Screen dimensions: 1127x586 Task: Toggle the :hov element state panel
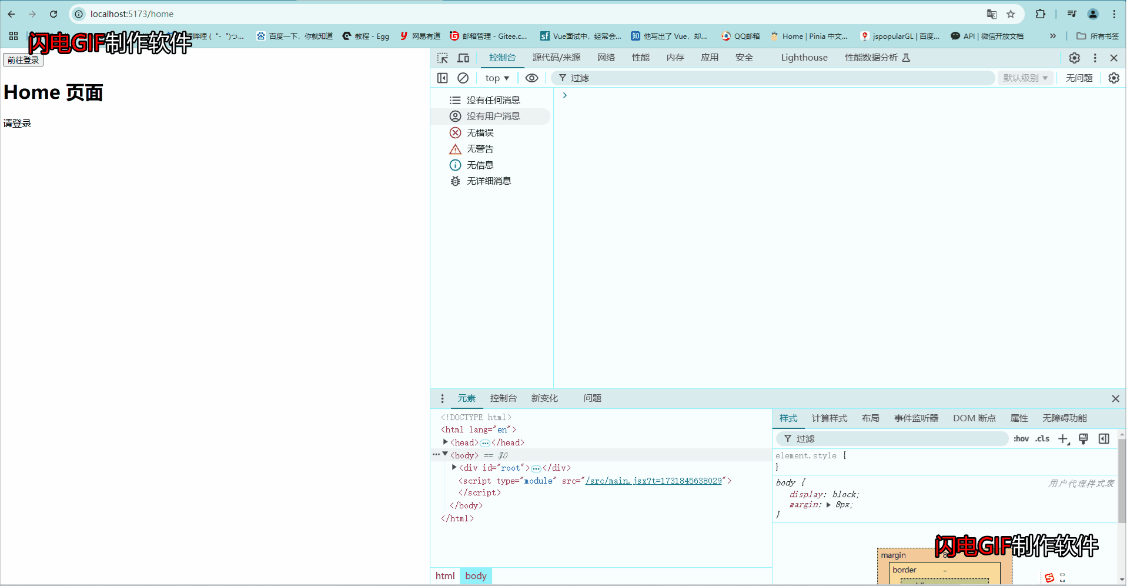1021,438
